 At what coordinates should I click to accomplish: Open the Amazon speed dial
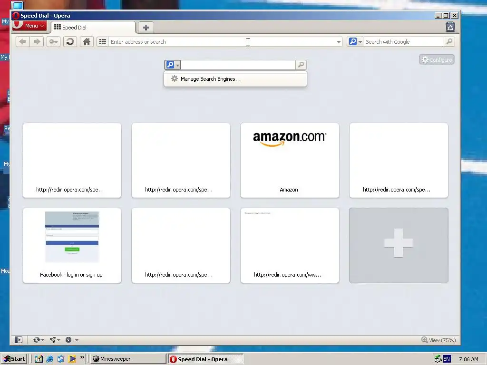coord(290,160)
